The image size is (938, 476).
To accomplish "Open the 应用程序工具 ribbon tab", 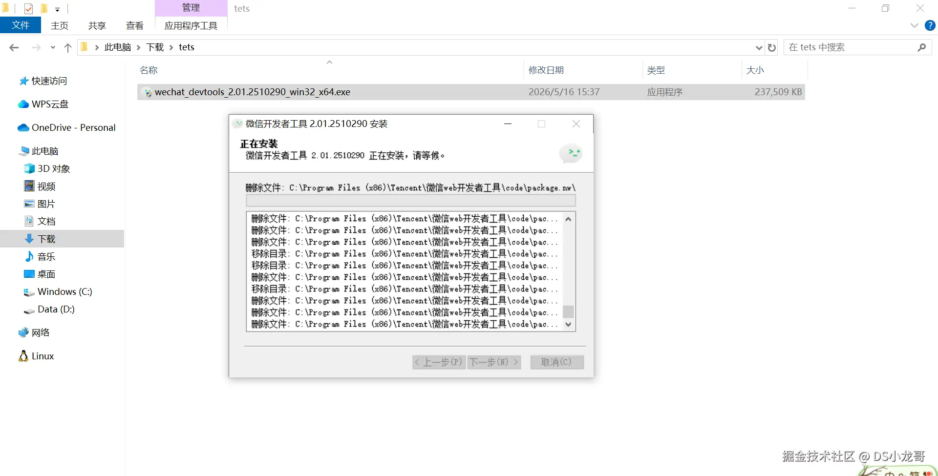I will point(191,25).
